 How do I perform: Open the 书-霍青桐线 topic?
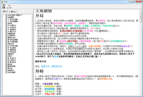(x=12, y=50)
